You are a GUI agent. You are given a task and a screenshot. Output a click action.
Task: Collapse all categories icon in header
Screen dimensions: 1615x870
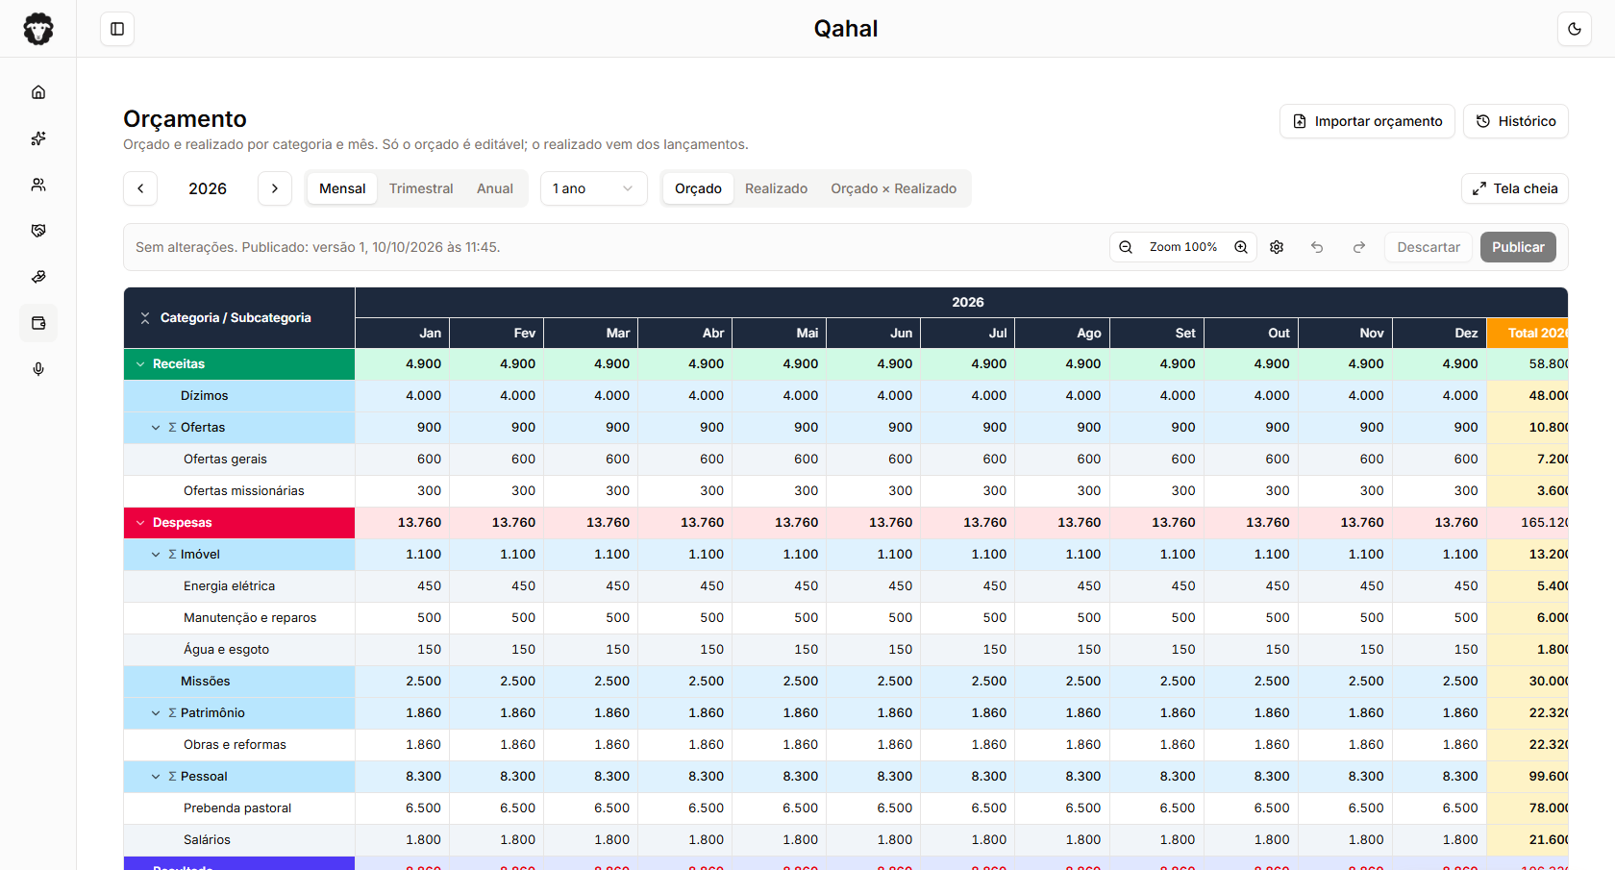tap(145, 318)
